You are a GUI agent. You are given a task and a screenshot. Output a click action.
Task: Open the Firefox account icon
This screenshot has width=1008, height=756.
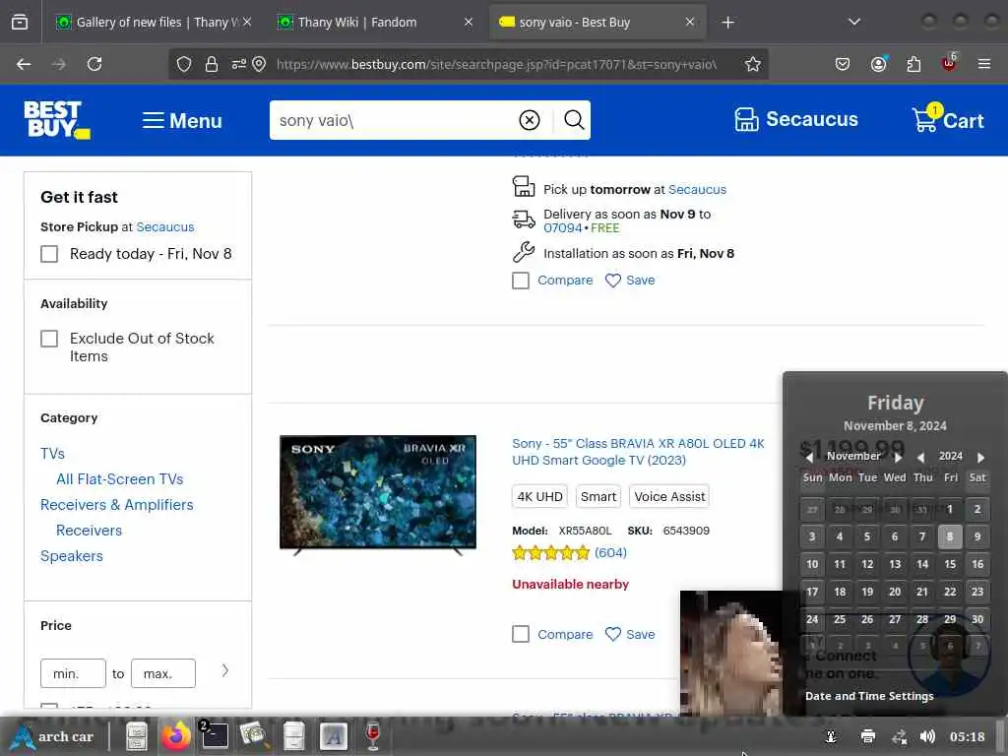click(x=878, y=64)
